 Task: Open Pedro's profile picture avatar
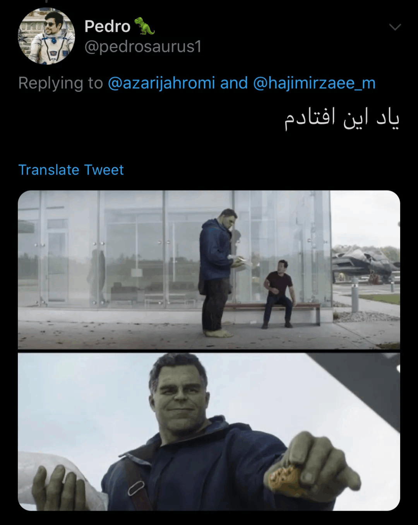click(x=46, y=36)
